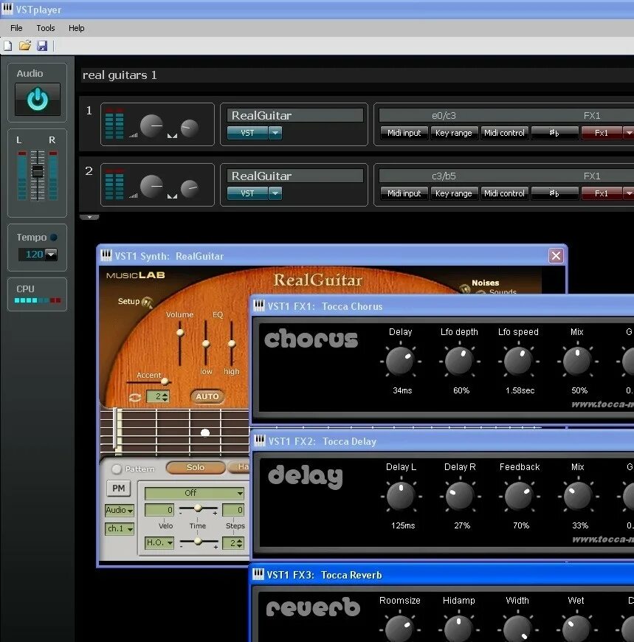Open the Help menu

[x=76, y=28]
